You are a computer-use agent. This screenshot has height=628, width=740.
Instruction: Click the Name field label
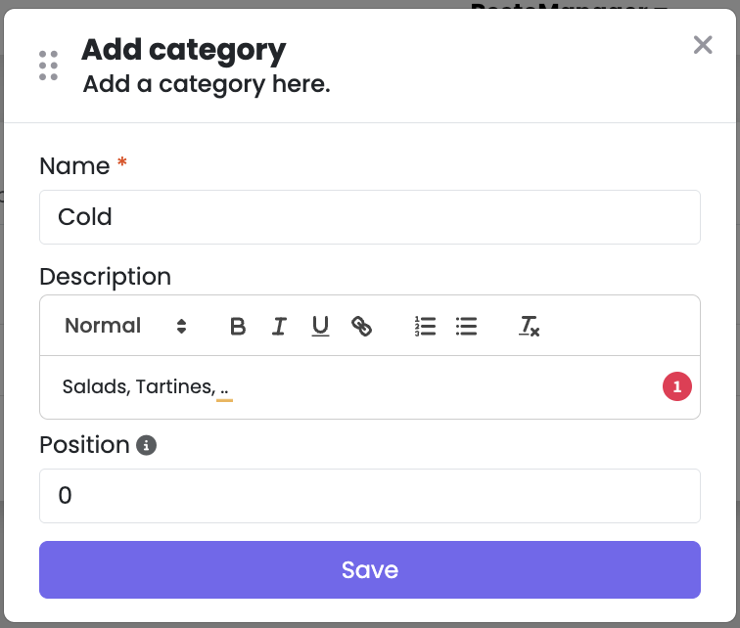point(74,166)
